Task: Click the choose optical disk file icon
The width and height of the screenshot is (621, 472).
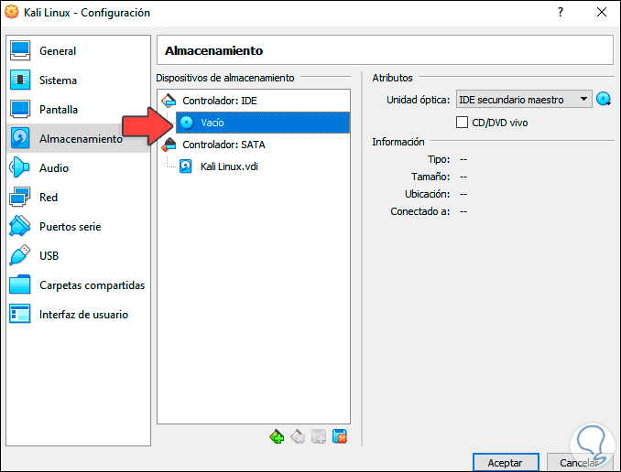Action: 604,100
